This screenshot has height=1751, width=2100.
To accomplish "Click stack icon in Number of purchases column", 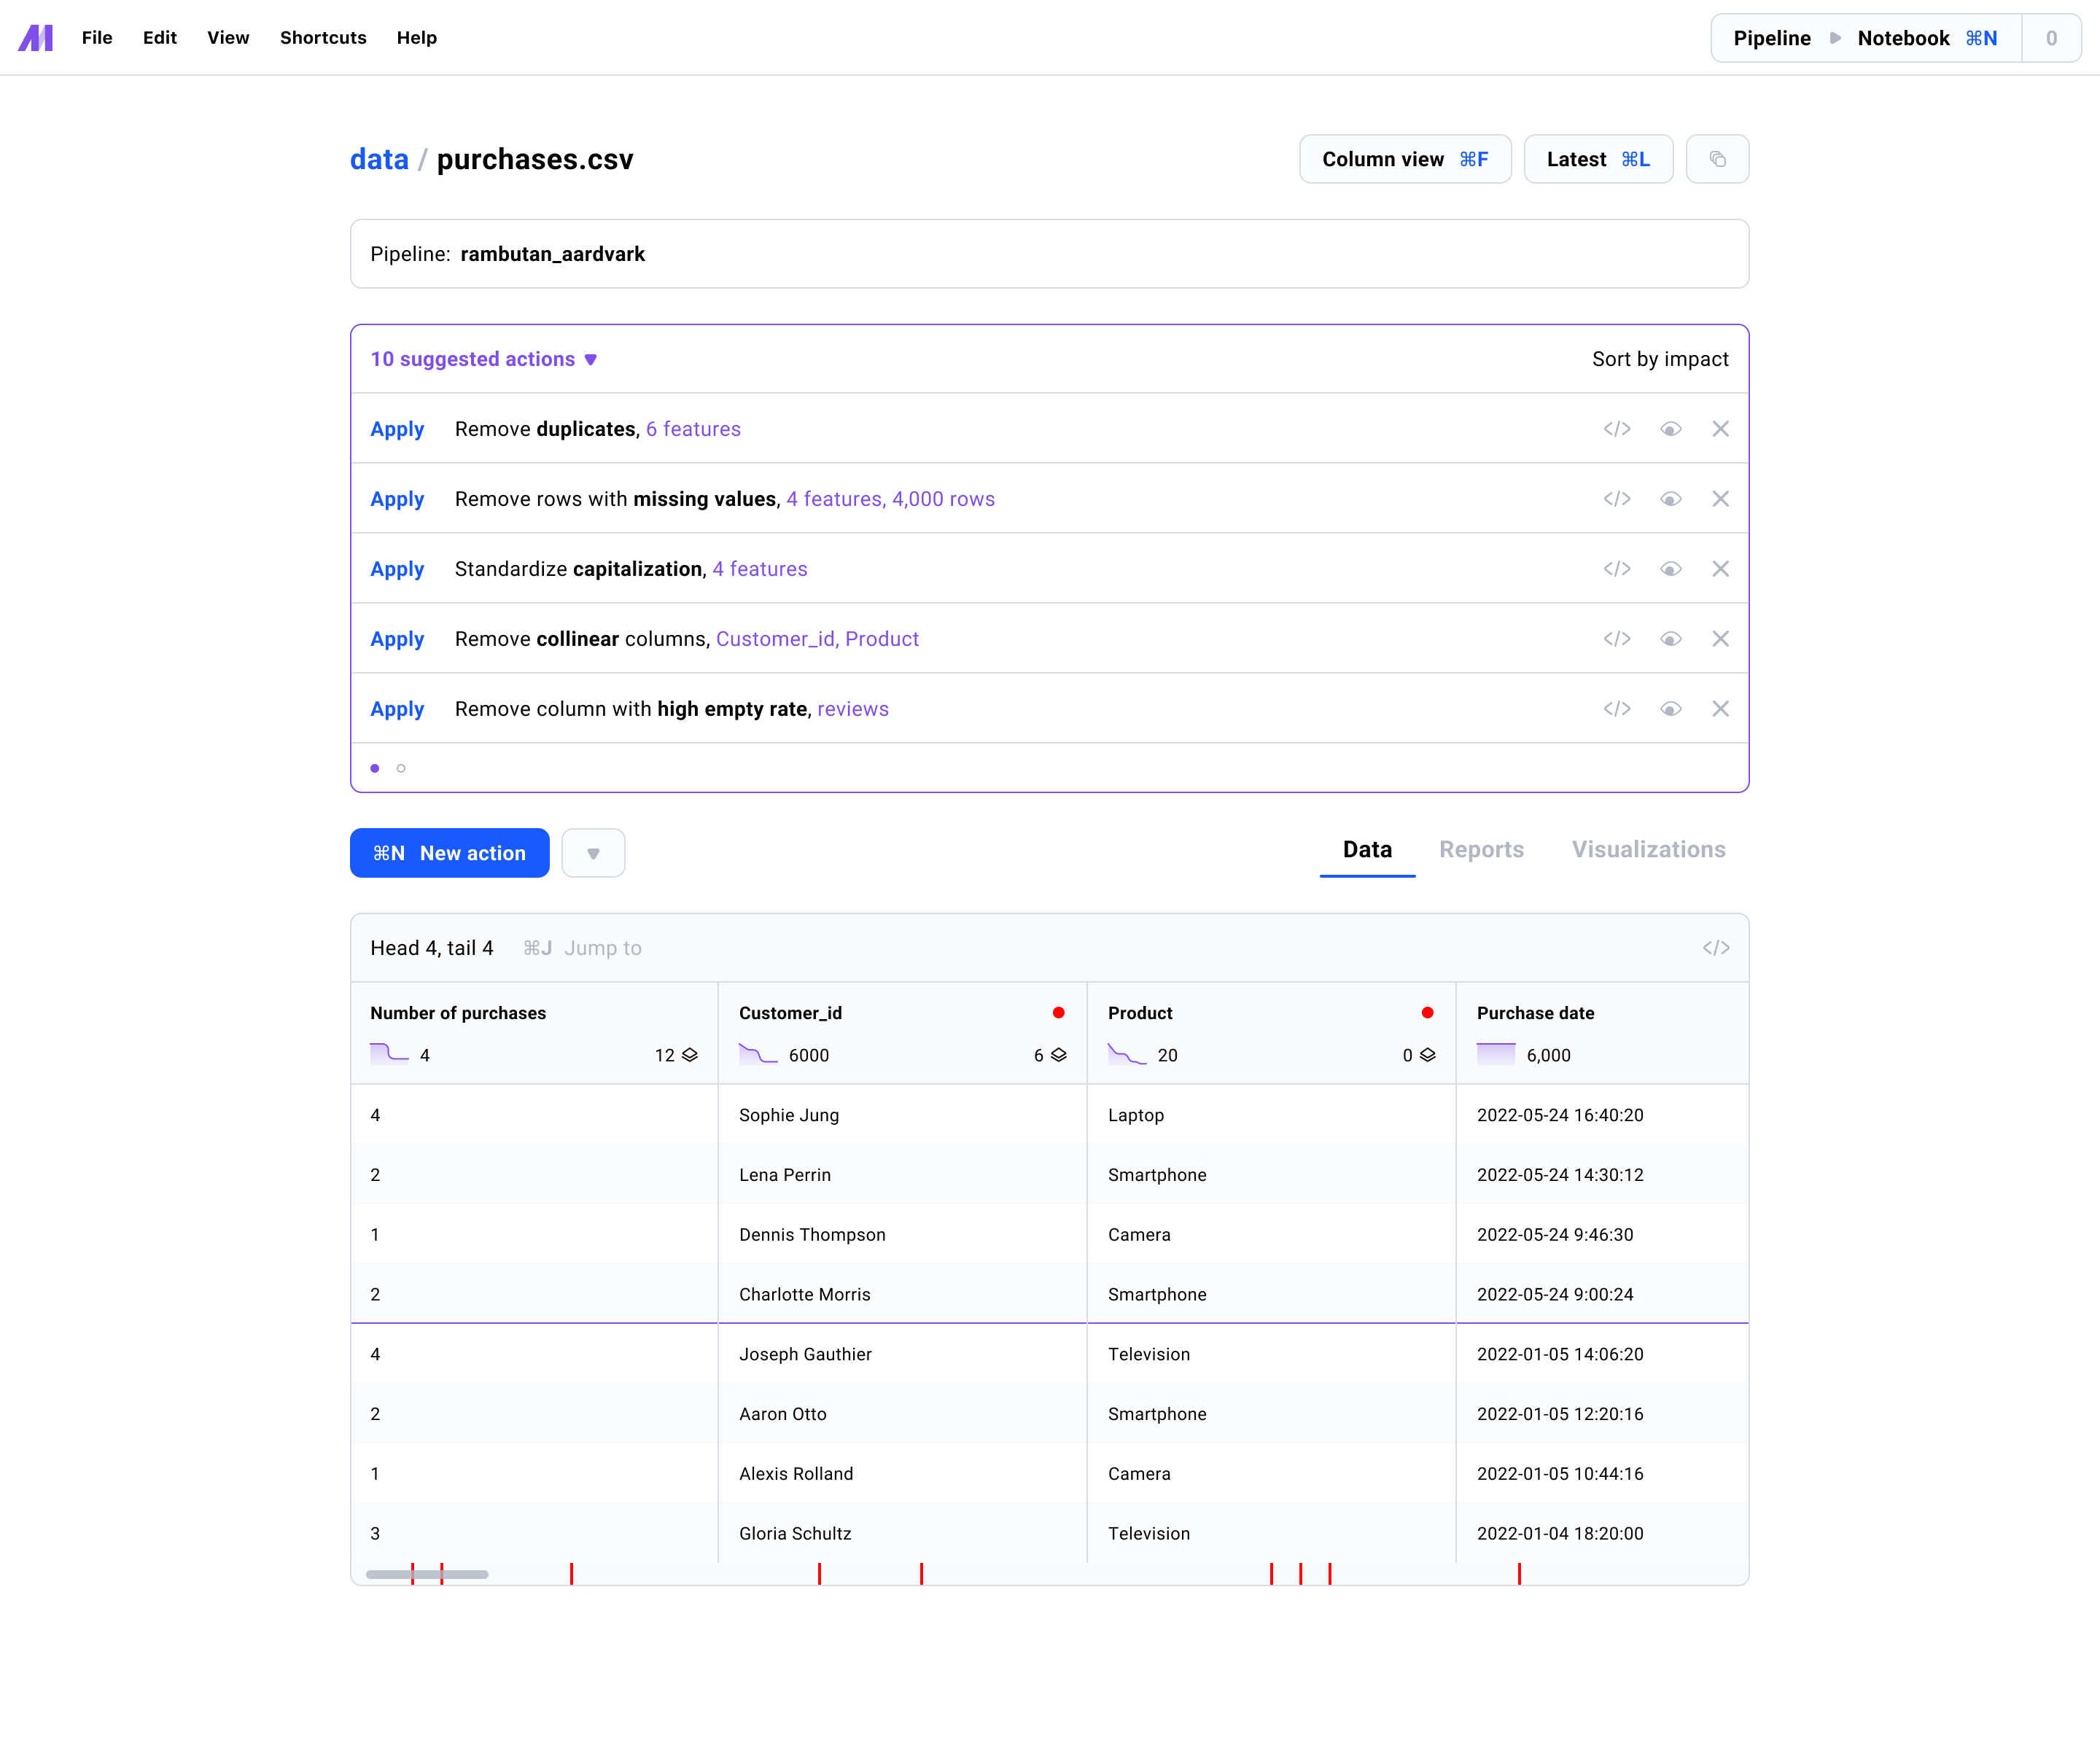I will 690,1055.
